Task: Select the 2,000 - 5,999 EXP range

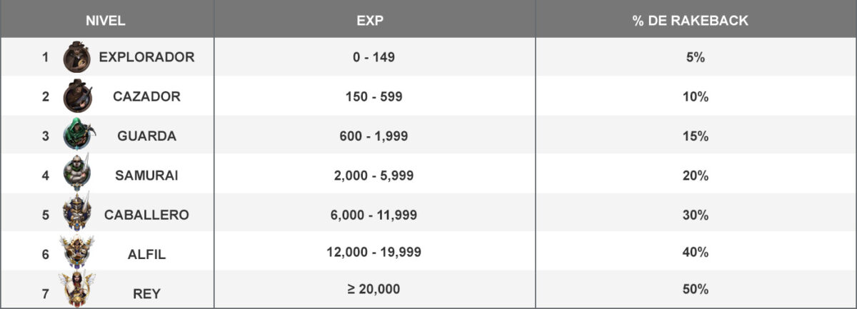Action: (374, 175)
